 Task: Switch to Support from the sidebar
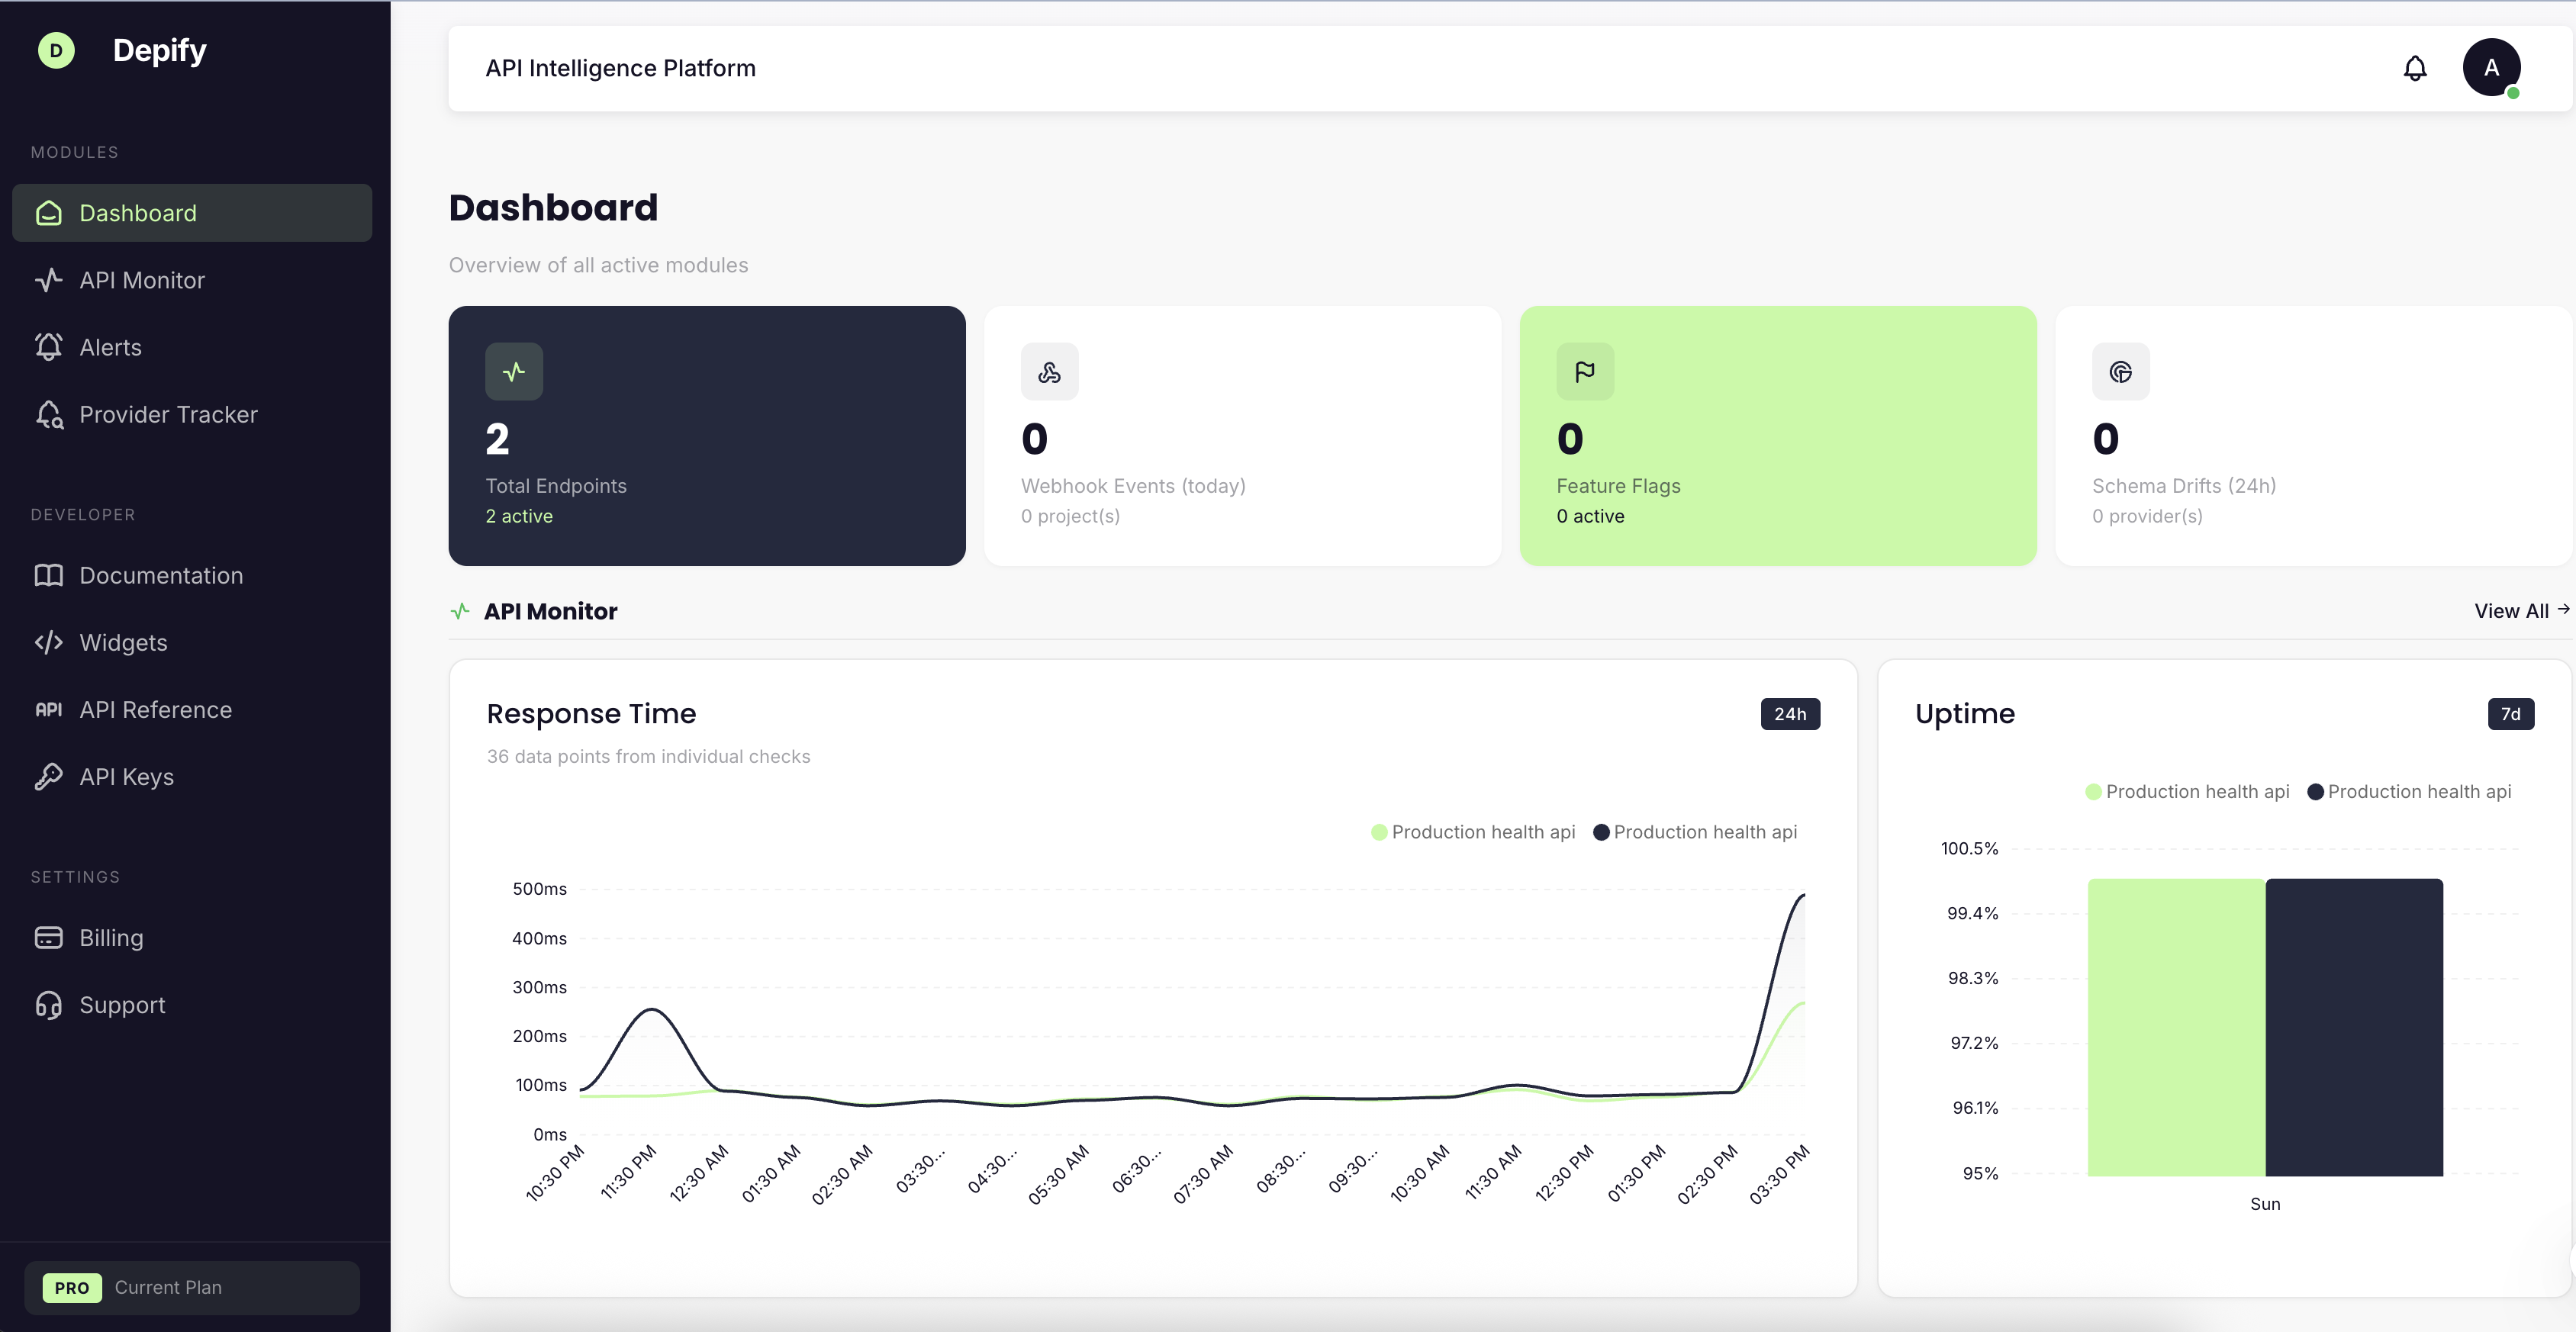tap(122, 1005)
